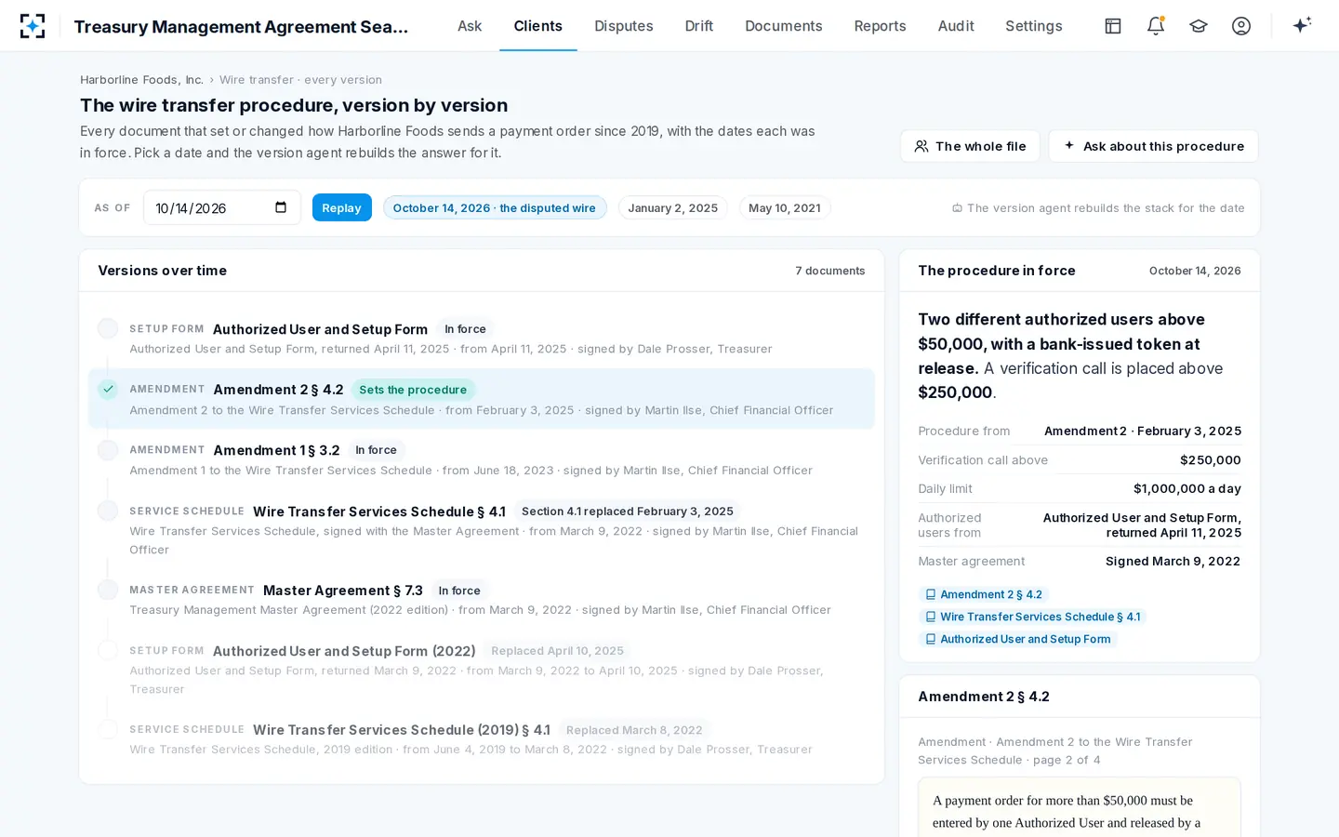The width and height of the screenshot is (1339, 837).
Task: Select the marker for Authorized User Setup Form (2022)
Action: (x=108, y=650)
